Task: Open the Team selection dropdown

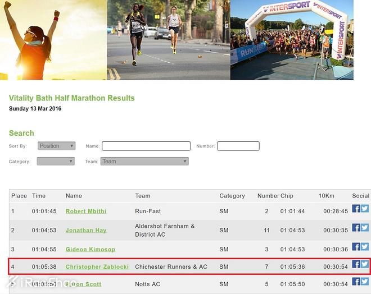Action: click(144, 161)
